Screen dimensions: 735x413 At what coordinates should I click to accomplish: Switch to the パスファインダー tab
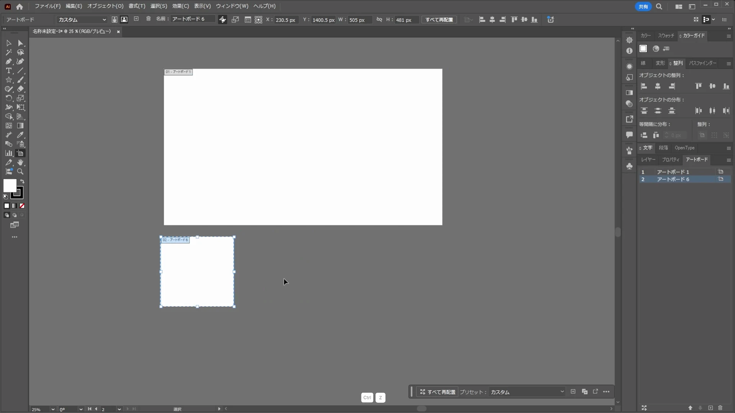703,63
